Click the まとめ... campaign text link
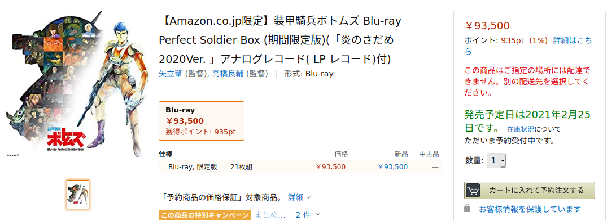This screenshot has width=616, height=221. [x=270, y=215]
